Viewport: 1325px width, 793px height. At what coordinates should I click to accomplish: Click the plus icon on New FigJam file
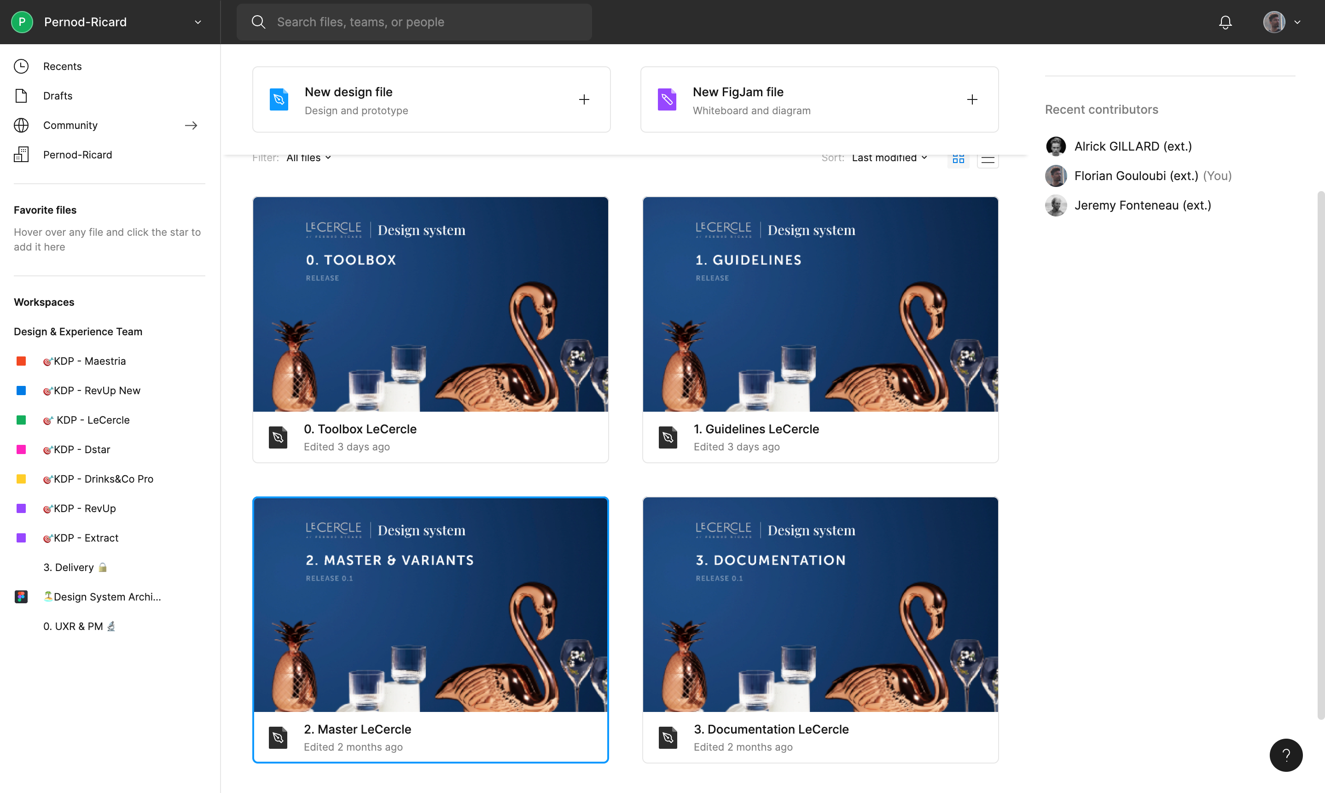click(x=971, y=99)
